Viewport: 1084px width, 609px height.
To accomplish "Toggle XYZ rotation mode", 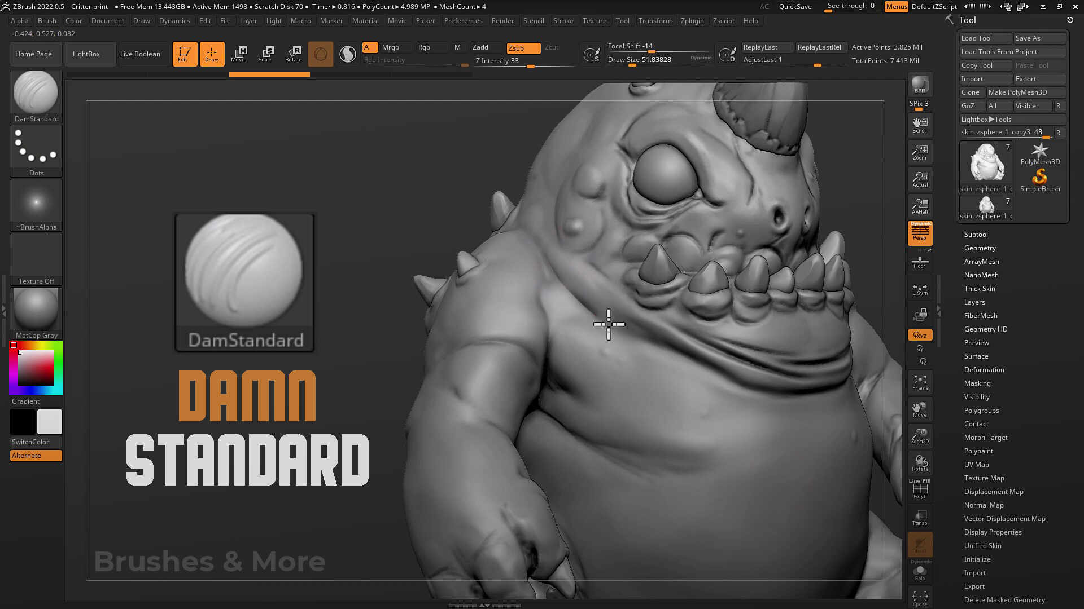I will [x=920, y=335].
